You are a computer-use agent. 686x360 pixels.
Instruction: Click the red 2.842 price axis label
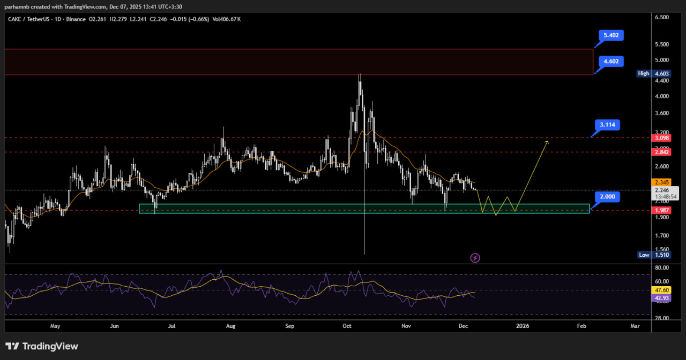[660, 152]
